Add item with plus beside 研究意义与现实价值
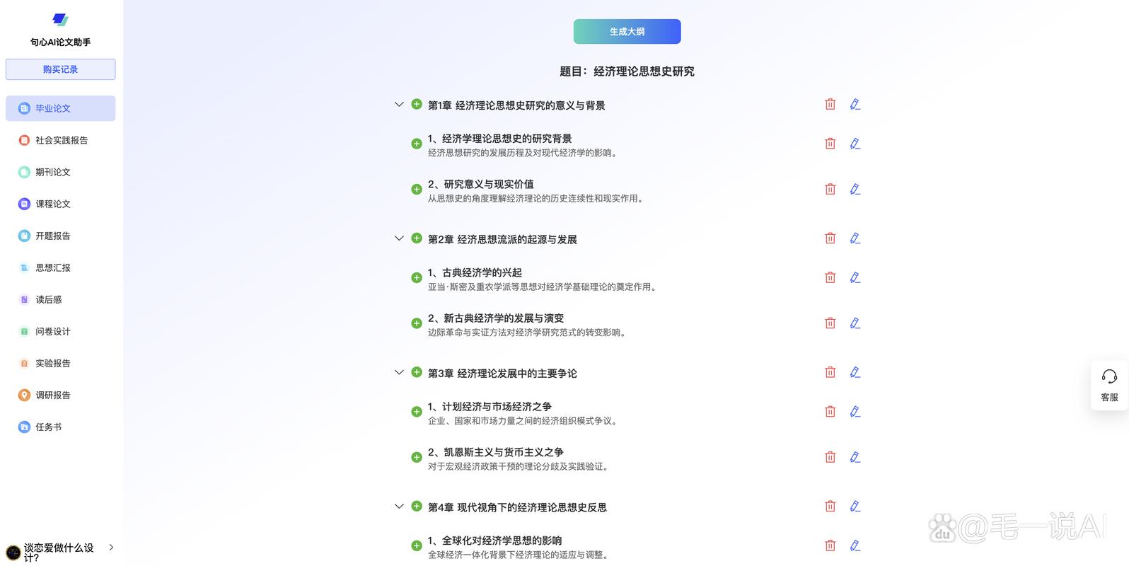Viewport: 1129px width, 566px height. click(417, 189)
